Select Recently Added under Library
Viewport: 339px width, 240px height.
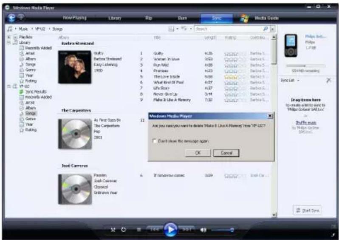click(38, 48)
